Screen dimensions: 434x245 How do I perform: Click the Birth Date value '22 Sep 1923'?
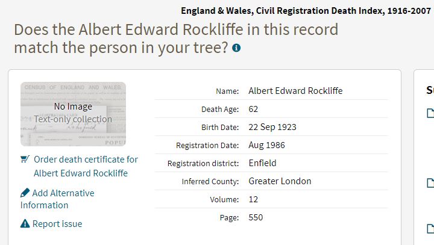coord(272,127)
